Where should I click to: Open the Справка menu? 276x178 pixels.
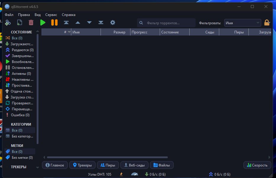click(x=68, y=15)
